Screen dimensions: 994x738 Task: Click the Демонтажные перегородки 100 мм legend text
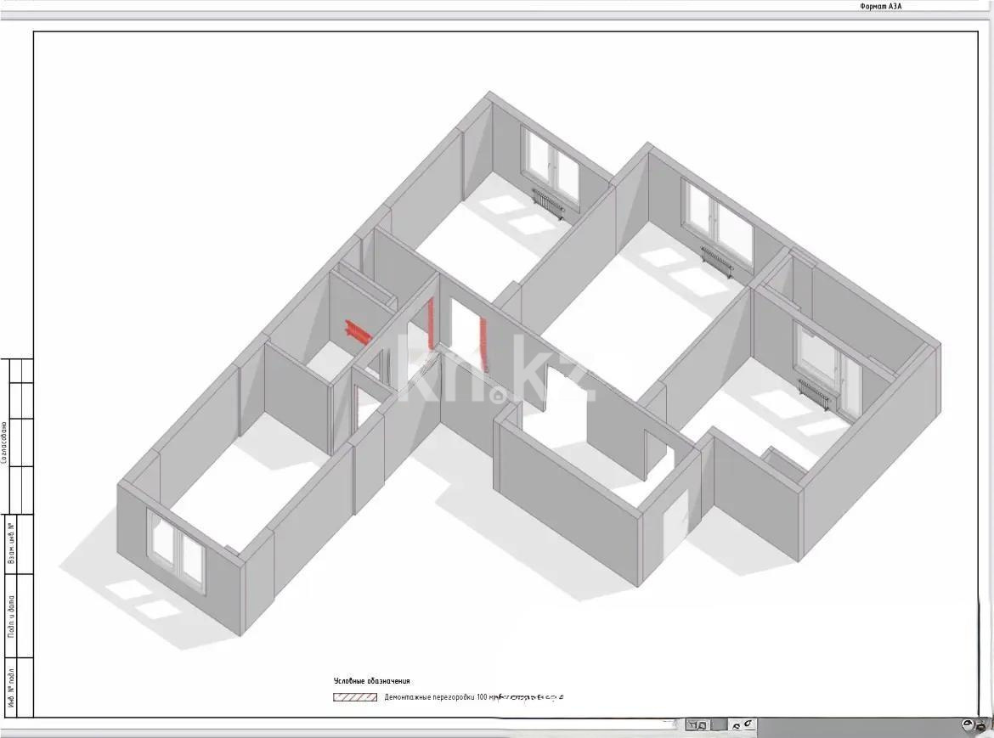pos(446,696)
